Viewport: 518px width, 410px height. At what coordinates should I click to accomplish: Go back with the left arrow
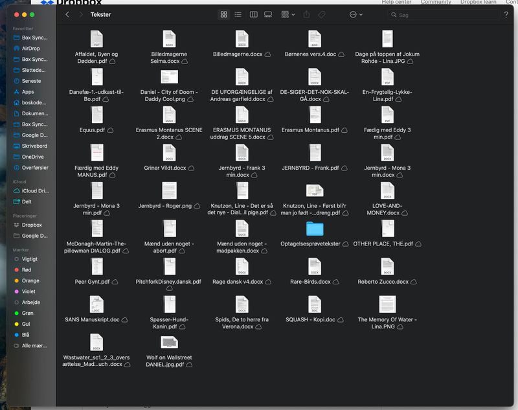point(67,14)
